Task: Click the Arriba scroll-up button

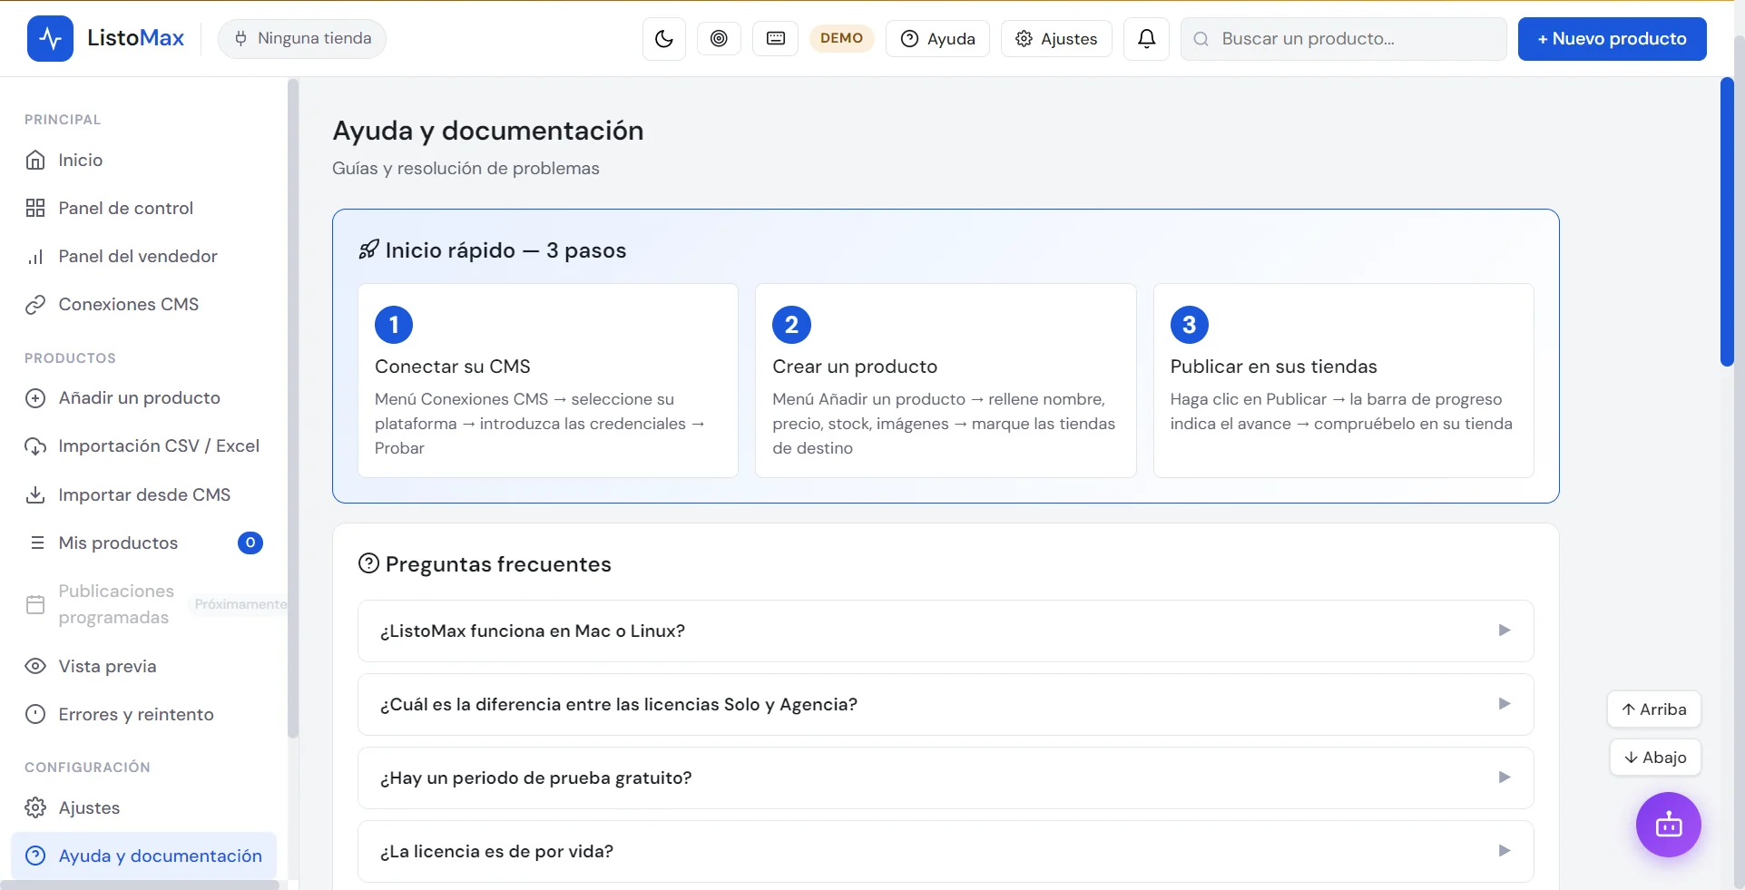Action: click(x=1653, y=709)
